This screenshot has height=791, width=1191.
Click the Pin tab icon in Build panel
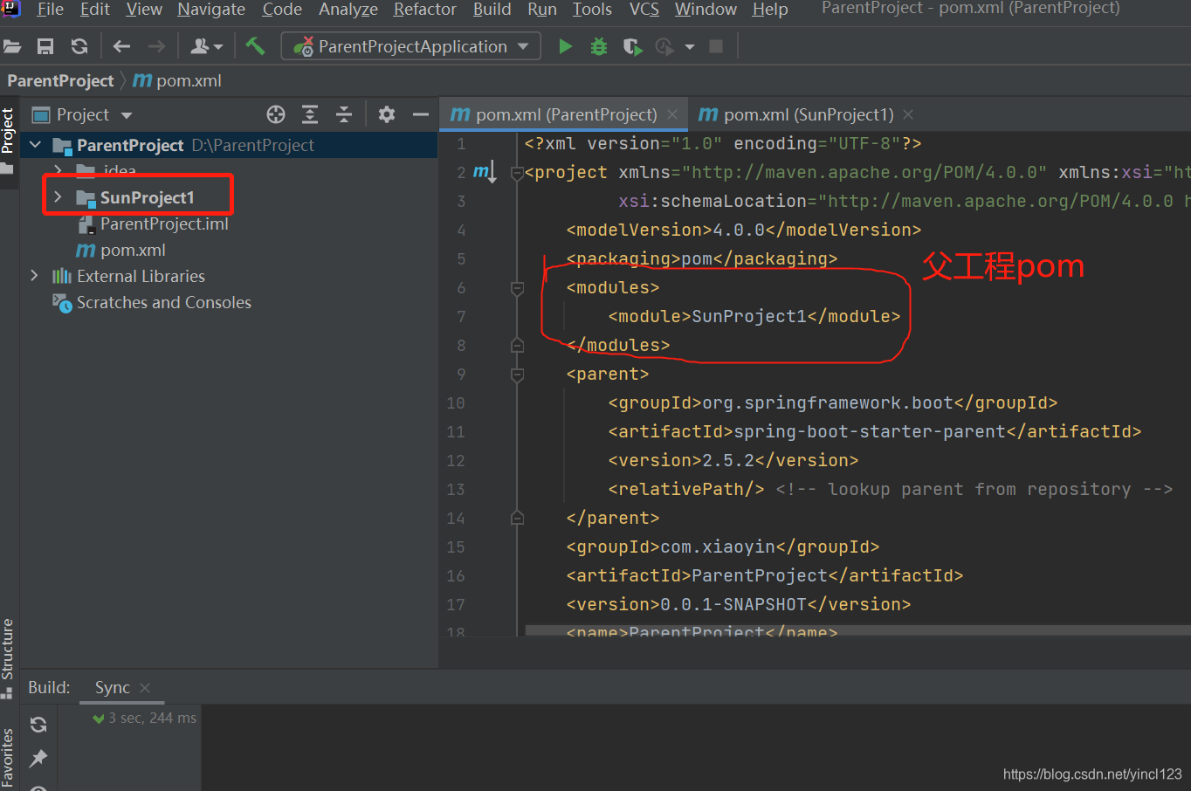click(x=38, y=759)
